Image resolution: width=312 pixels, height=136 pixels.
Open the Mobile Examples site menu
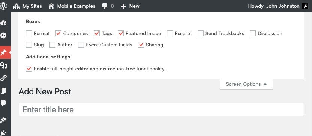[72, 6]
